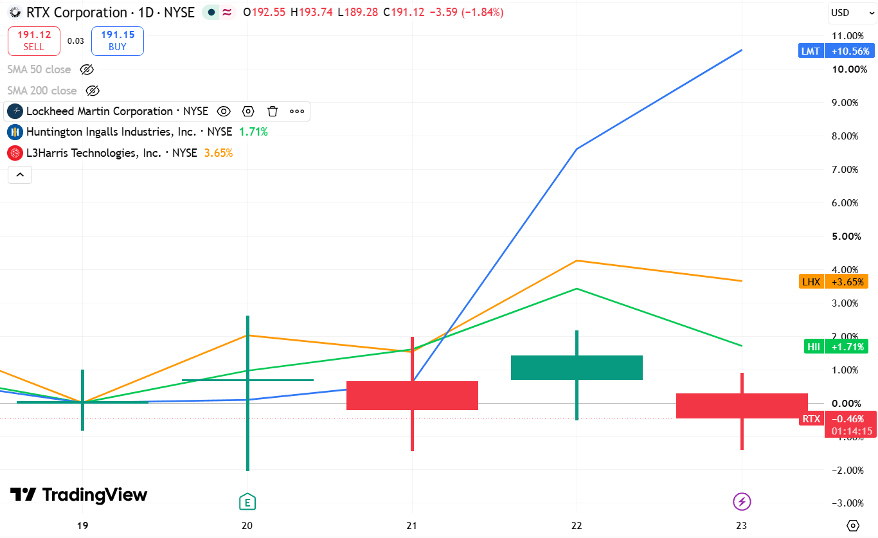This screenshot has height=538, width=878.
Task: Click the blue LMT +10.56% price label
Action: click(836, 51)
